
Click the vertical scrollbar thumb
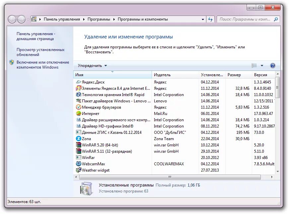tap(278, 87)
